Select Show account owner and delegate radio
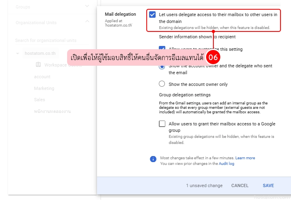 click(162, 67)
